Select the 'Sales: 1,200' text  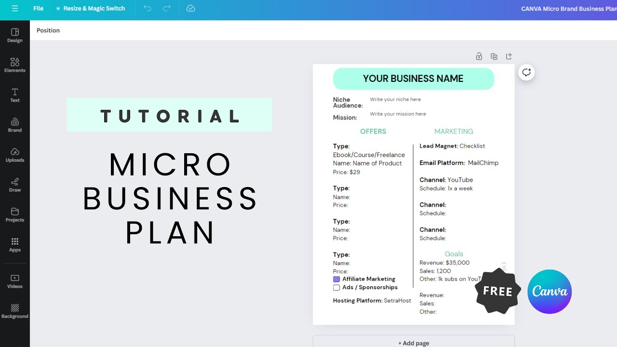click(435, 271)
